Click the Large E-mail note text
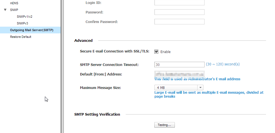Screen dimensions: 275x133 coord(209,94)
